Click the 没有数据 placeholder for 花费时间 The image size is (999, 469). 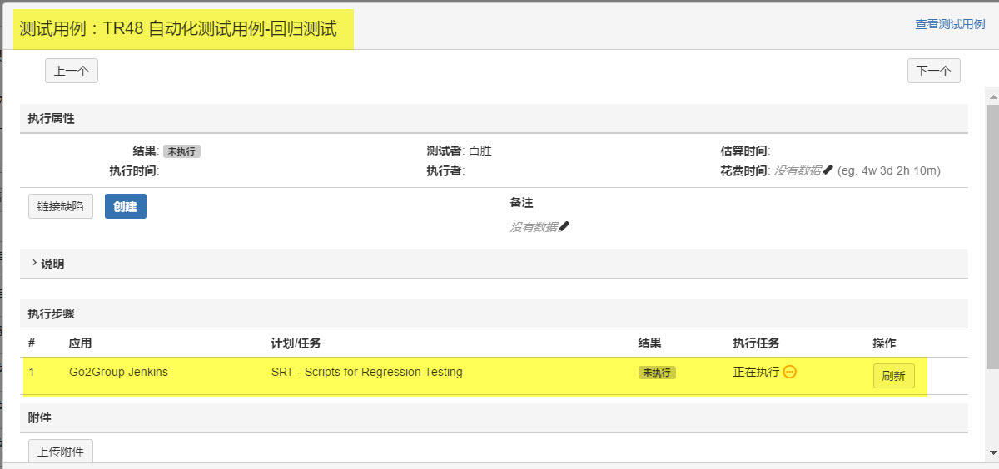tap(797, 170)
